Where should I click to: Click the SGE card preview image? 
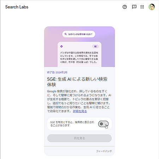pyautogui.click(x=79, y=47)
